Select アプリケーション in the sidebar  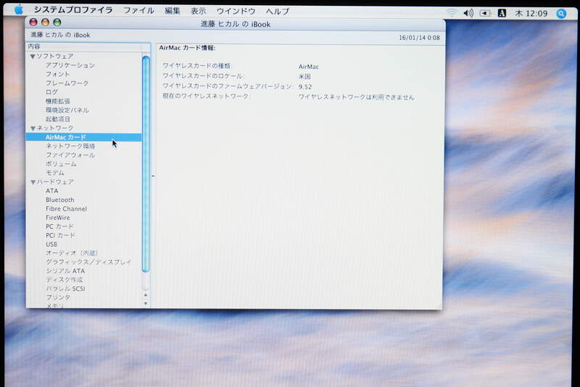point(70,65)
